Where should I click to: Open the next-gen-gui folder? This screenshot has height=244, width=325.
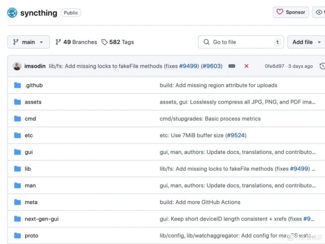click(x=42, y=219)
